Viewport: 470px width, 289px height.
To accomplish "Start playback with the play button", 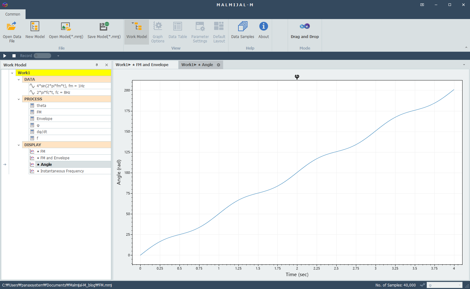I will (x=5, y=56).
